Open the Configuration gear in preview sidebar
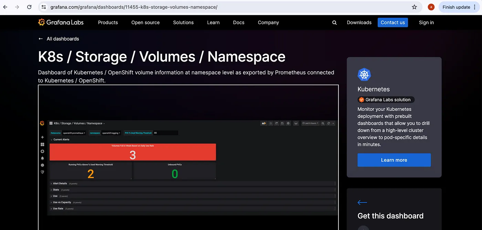The image size is (482, 230). click(x=42, y=165)
